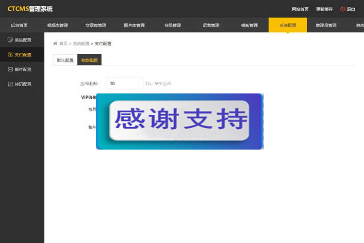Open the 视频库管理 menu
The image size is (364, 243).
coord(57,25)
